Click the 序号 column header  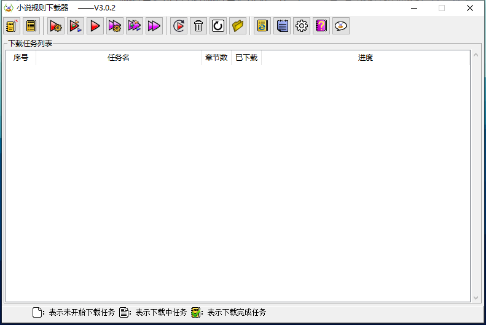coord(21,58)
